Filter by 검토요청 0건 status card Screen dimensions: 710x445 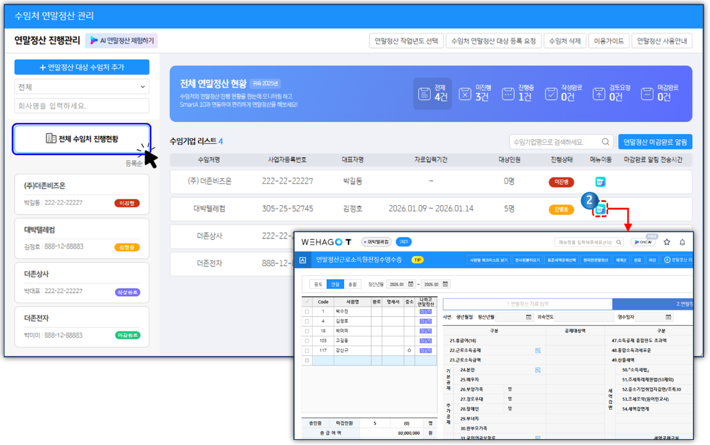click(x=611, y=94)
